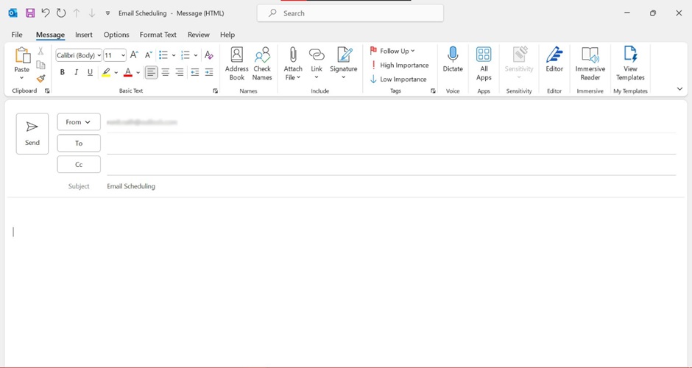Toggle Bold formatting
Image resolution: width=692 pixels, height=368 pixels.
(63, 72)
